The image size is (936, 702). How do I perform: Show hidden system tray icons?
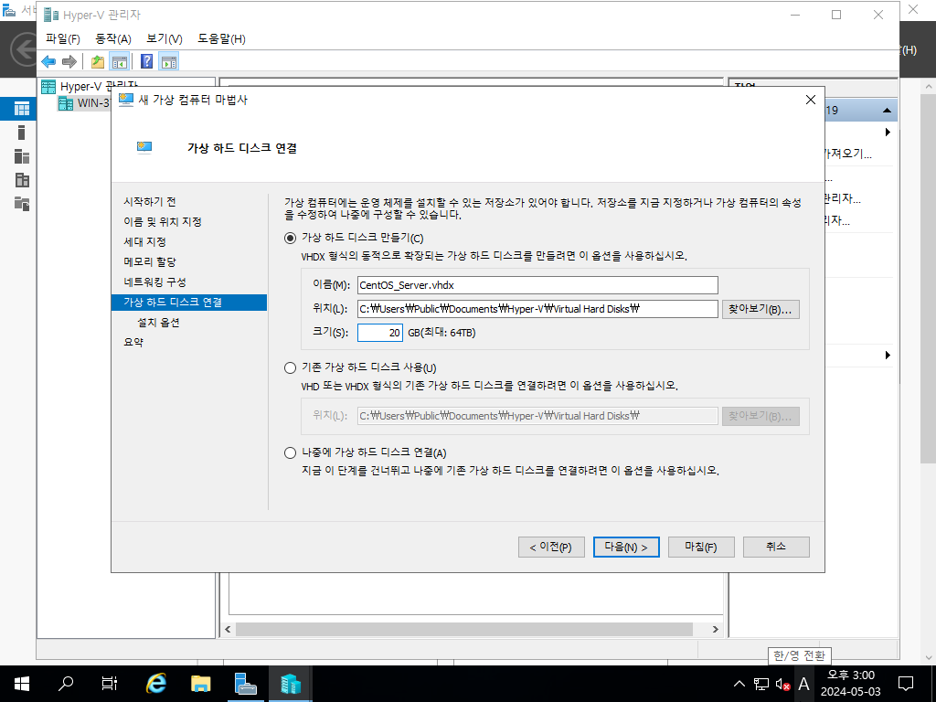point(739,684)
